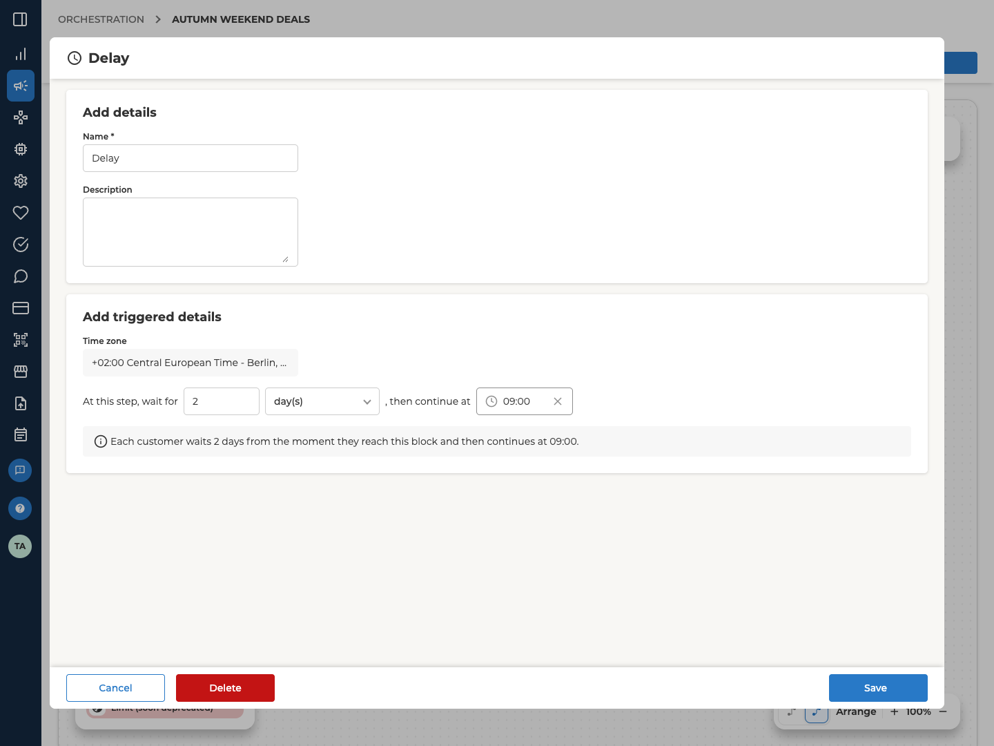The image size is (994, 746).
Task: Open the loyalty heart icon
Action: tap(21, 213)
